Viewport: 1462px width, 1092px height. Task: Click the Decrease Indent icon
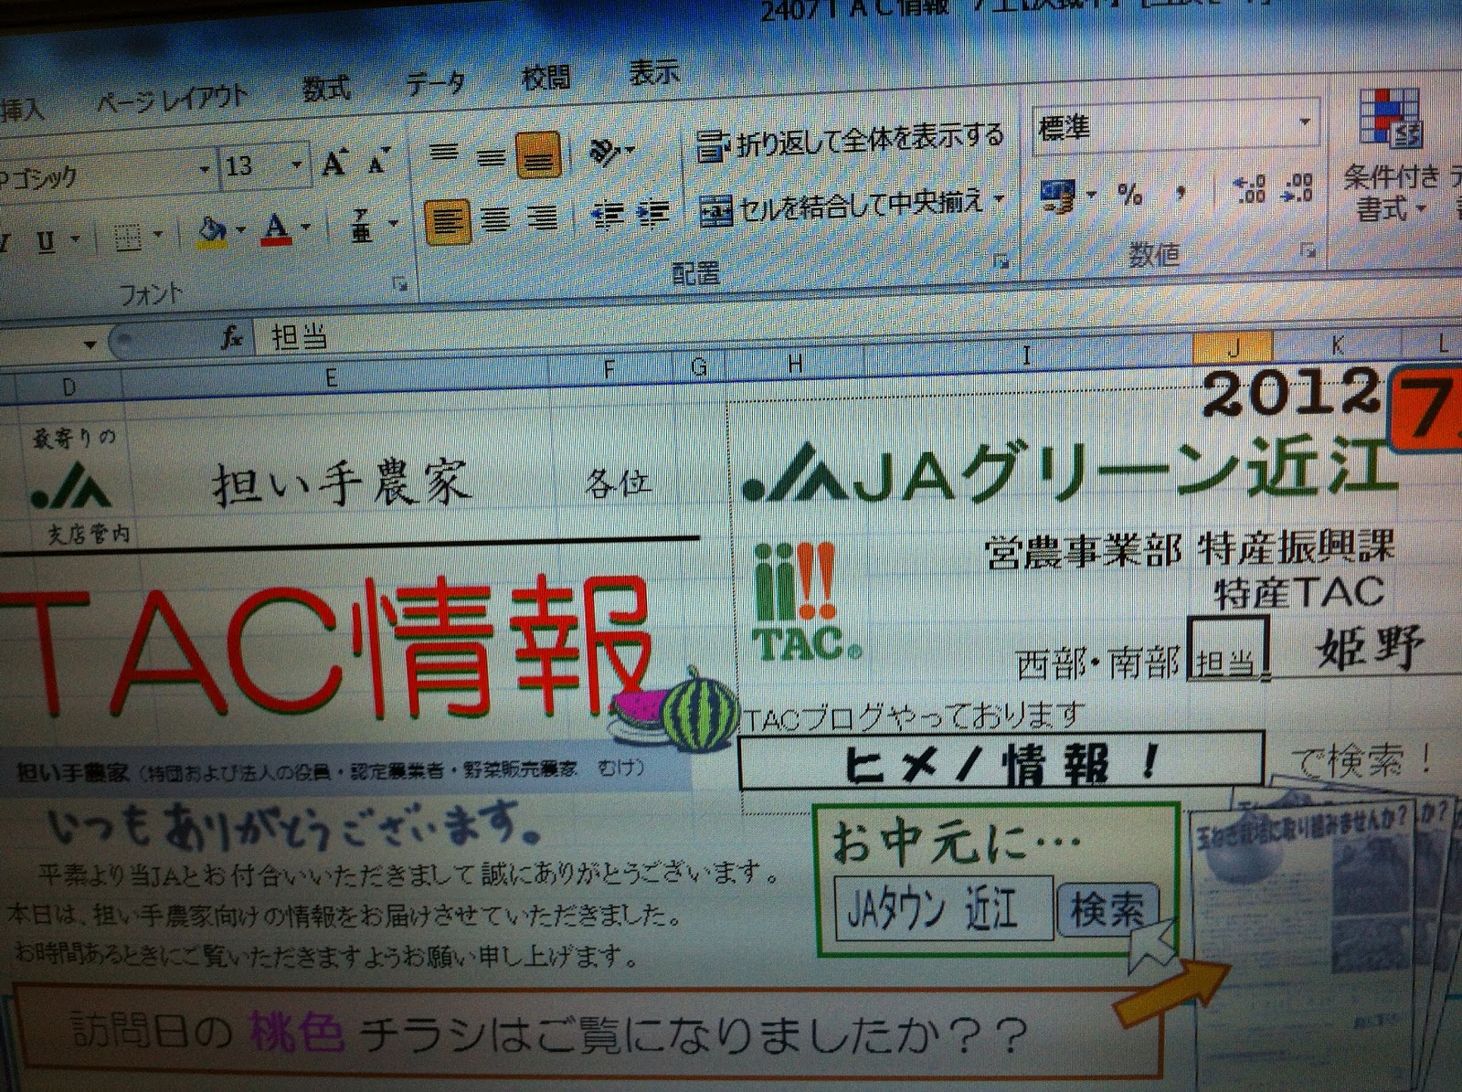[607, 214]
